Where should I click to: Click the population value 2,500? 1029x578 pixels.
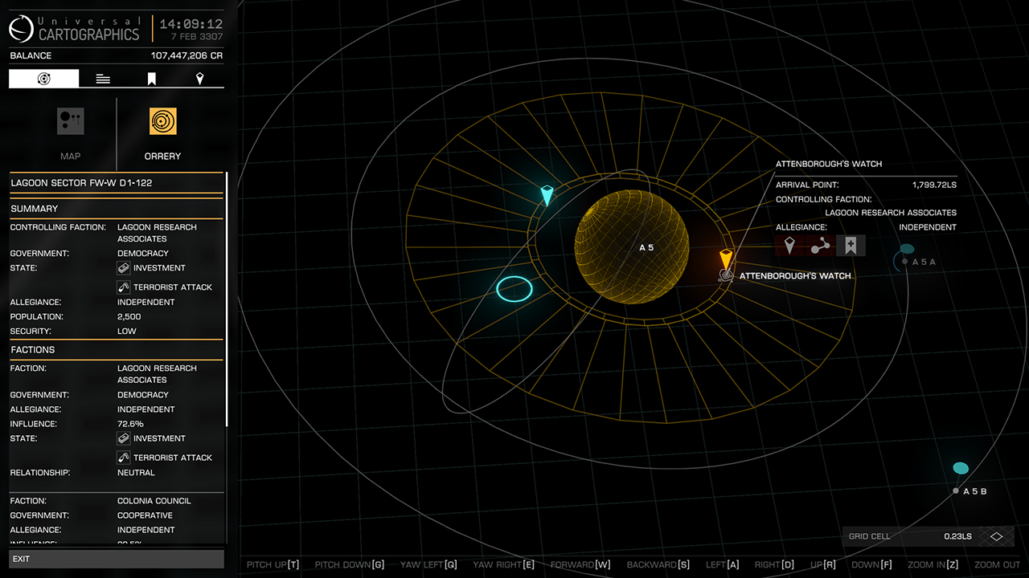(129, 317)
